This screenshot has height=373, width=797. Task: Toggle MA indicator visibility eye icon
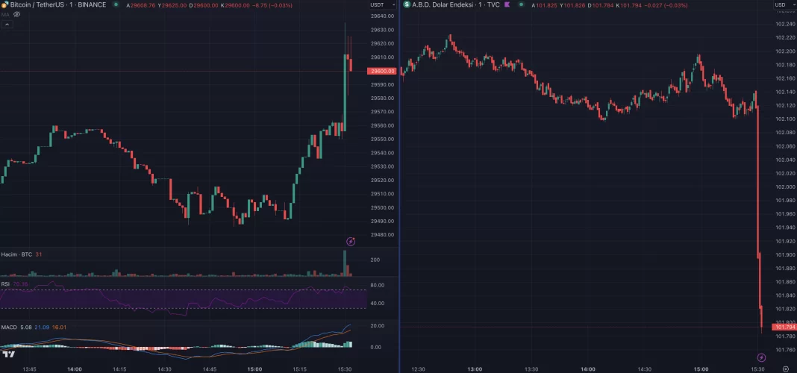tap(16, 14)
